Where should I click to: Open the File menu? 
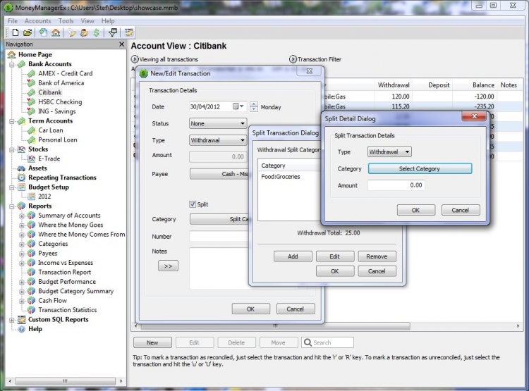click(x=13, y=21)
